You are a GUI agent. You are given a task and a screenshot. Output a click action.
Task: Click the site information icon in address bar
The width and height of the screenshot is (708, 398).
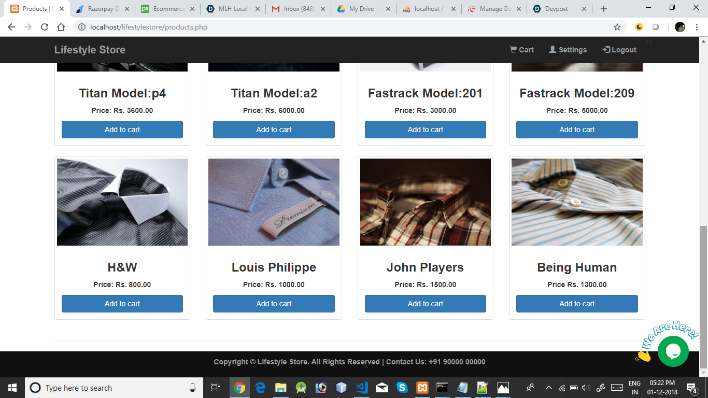click(82, 27)
